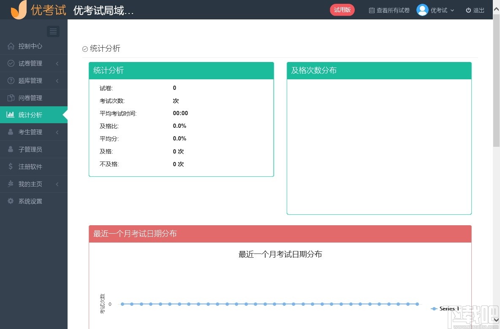Screen dimensions: 500x329
Task: Click the 问卷管理 document icon
Action: pyautogui.click(x=11, y=97)
